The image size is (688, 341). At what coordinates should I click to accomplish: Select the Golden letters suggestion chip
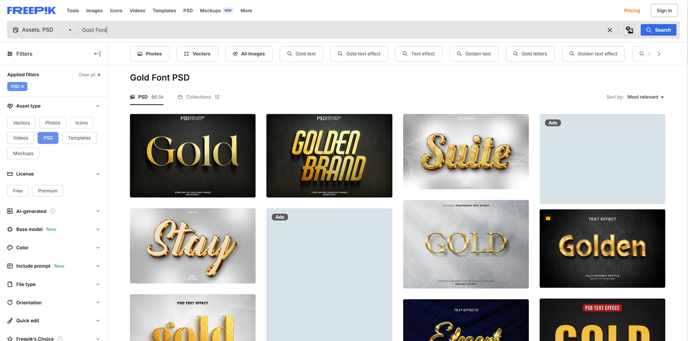click(x=529, y=54)
